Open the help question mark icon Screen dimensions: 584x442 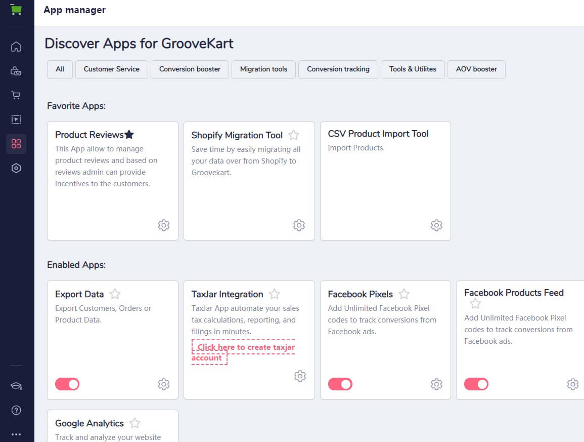(16, 410)
